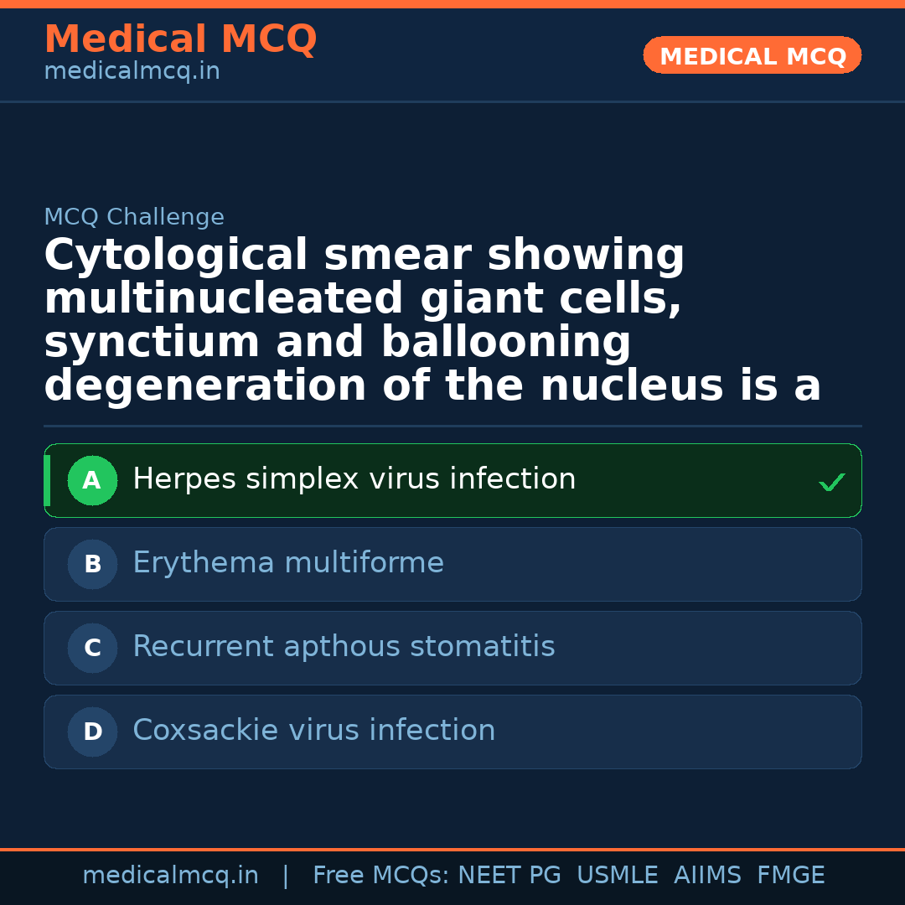Click the orange MEDICAL MCQ badge
The image size is (905, 905).
752,56
